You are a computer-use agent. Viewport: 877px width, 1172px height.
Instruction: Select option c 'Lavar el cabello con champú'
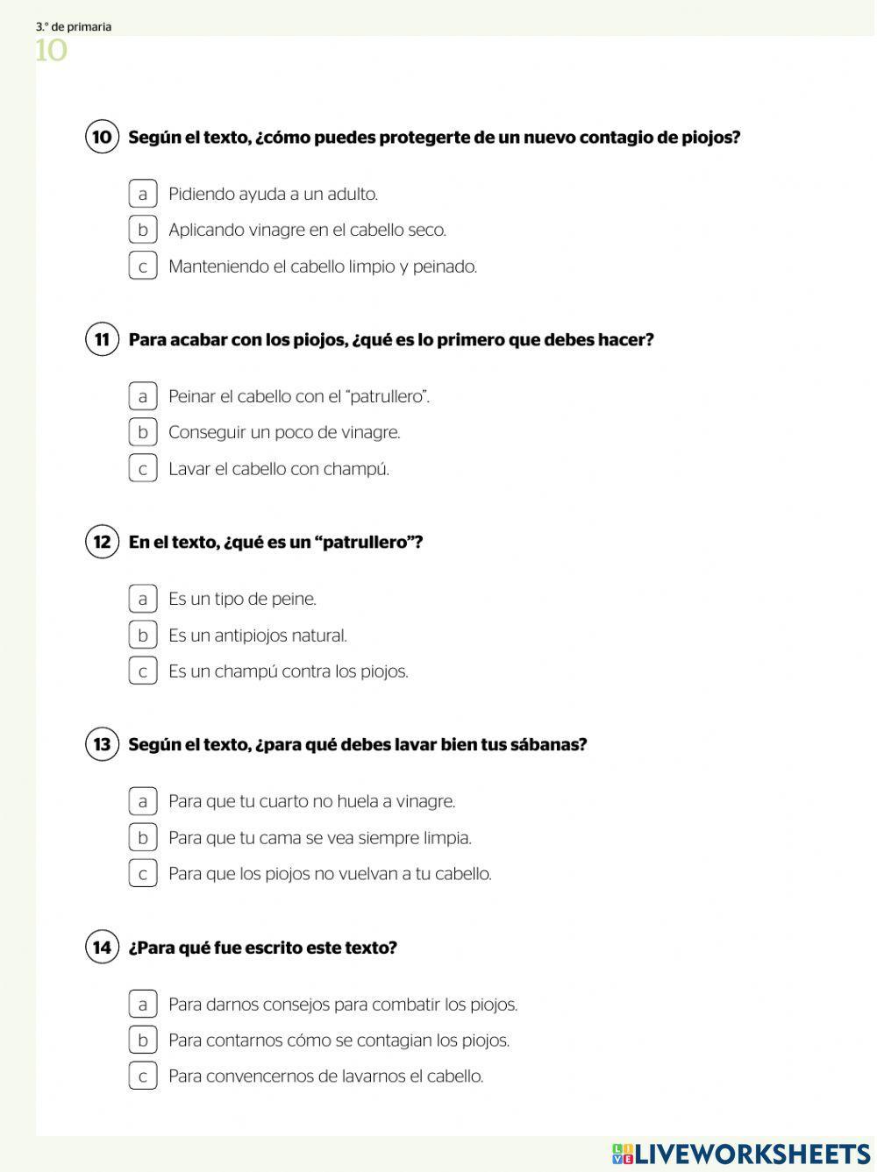[142, 468]
